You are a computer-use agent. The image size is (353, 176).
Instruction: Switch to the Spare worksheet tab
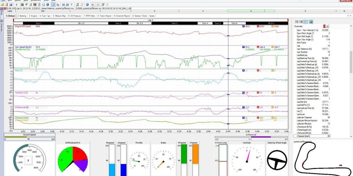tap(152, 16)
